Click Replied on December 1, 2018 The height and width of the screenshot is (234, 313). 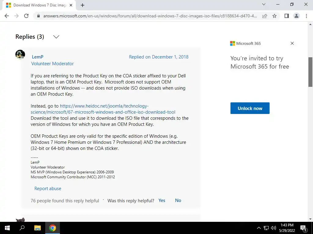point(159,57)
